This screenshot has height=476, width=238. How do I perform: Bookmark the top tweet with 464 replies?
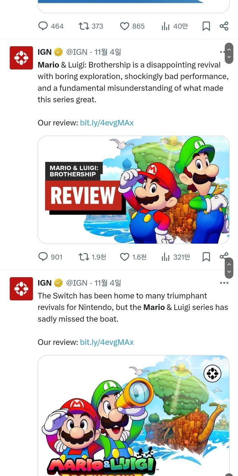pos(206,26)
